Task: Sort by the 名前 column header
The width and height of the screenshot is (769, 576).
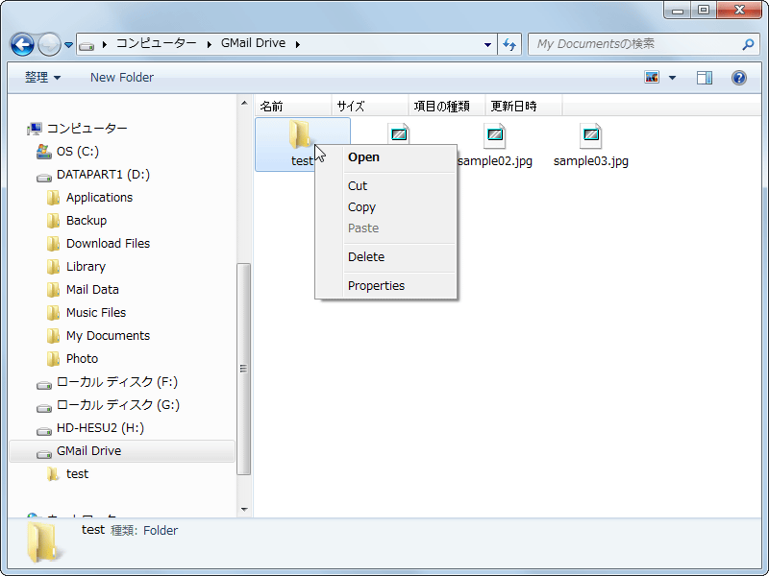Action: [293, 106]
